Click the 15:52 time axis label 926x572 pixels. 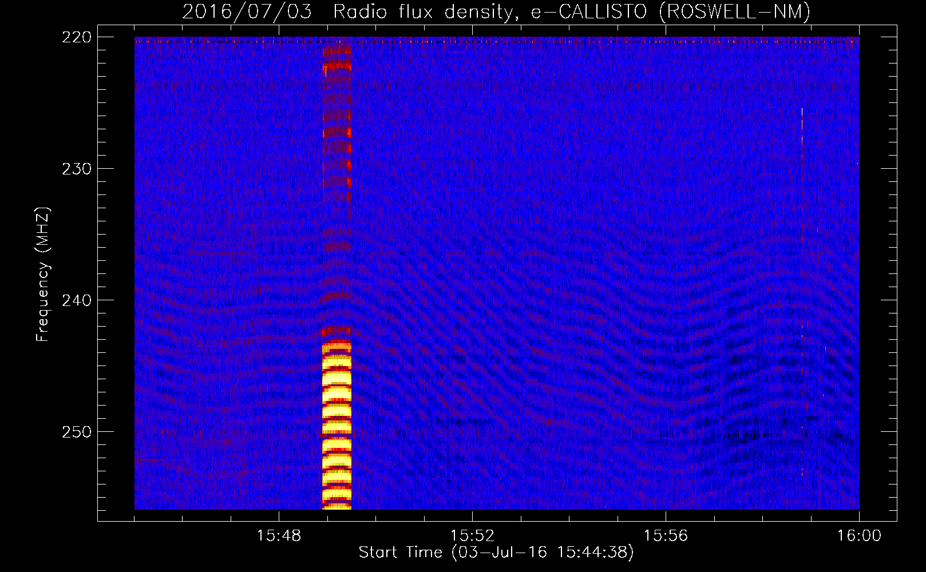point(472,536)
